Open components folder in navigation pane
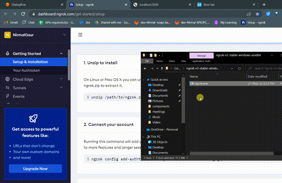Image resolution: width=282 pixels, height=183 pixels. tap(161, 106)
